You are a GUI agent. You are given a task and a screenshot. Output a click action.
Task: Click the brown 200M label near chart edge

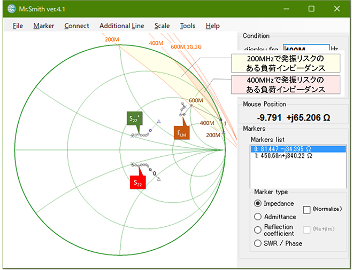[x=213, y=135]
